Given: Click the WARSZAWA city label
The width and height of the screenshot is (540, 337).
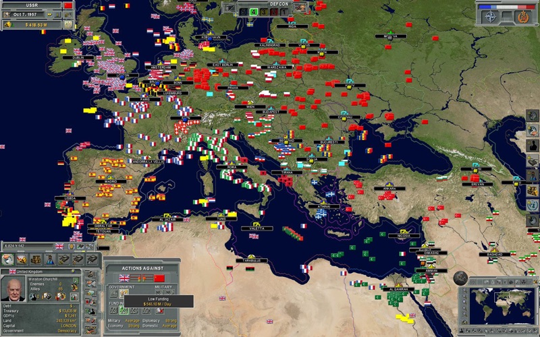Looking at the screenshot, I should 277,67.
